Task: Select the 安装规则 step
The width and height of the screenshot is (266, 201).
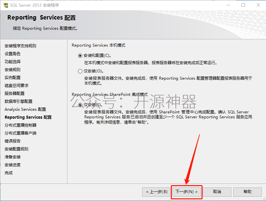Action: (13, 70)
